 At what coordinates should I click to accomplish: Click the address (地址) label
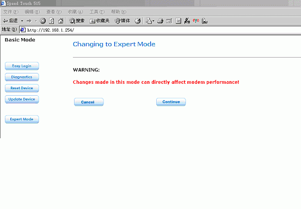click(x=9, y=29)
